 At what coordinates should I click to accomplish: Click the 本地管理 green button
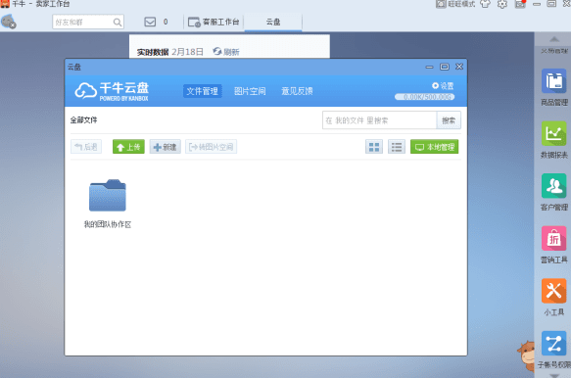pos(435,147)
